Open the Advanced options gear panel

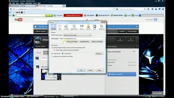coord(101,27)
